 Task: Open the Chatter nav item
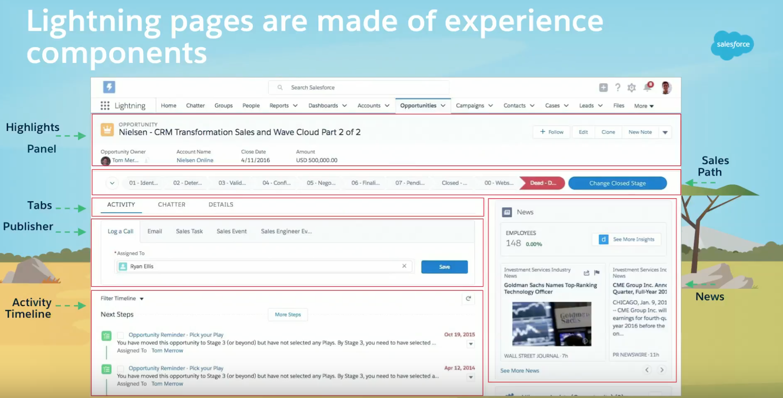196,105
